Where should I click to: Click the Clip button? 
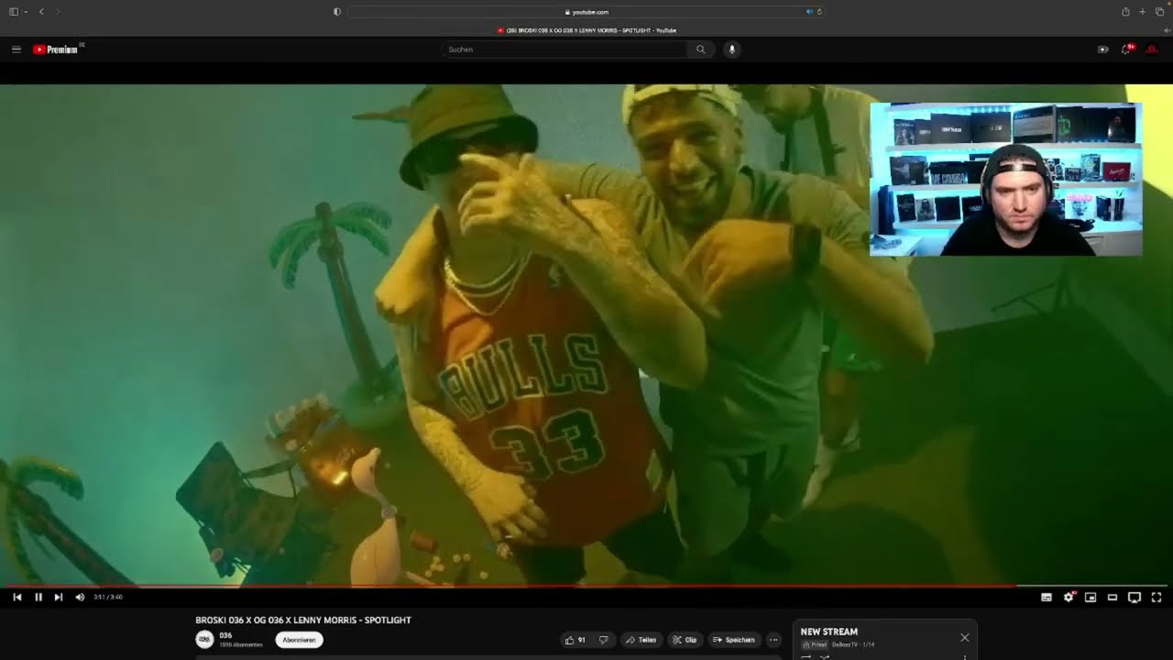coord(685,640)
